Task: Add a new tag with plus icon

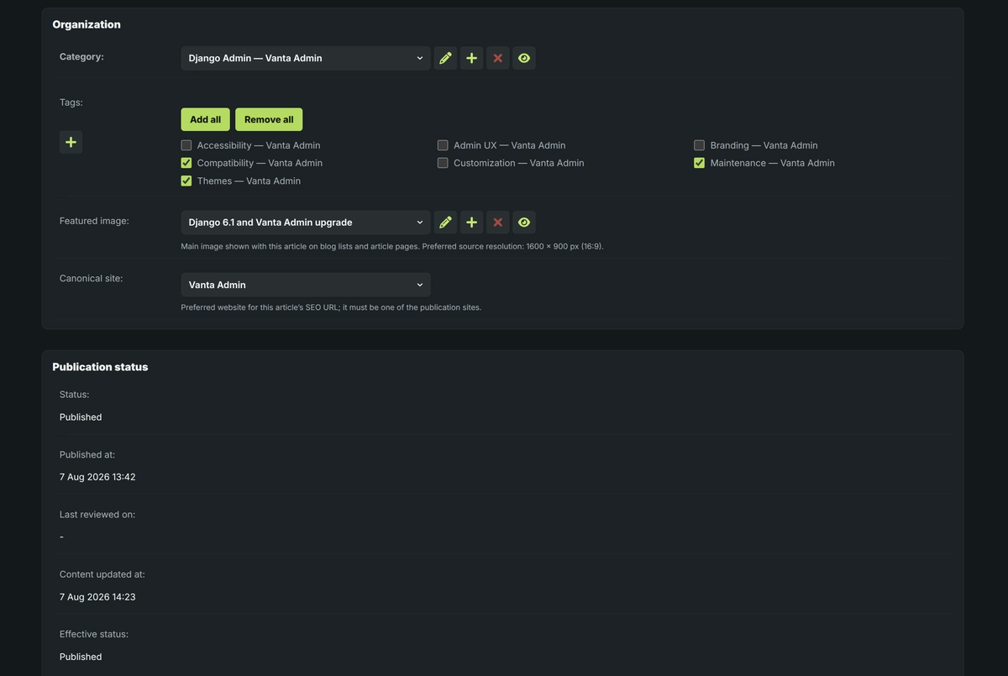Action: (x=71, y=142)
